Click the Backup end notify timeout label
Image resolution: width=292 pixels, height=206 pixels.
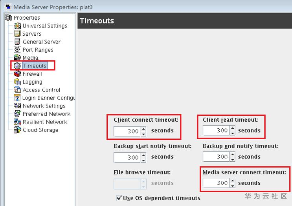(240, 146)
